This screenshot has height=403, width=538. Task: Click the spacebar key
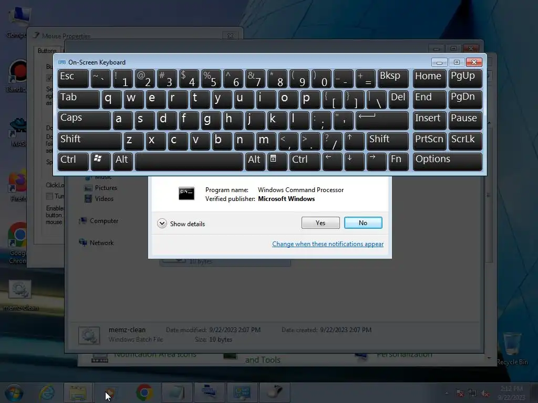click(x=189, y=162)
